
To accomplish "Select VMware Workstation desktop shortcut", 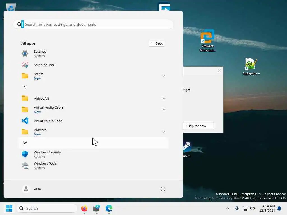I will click(x=207, y=41).
